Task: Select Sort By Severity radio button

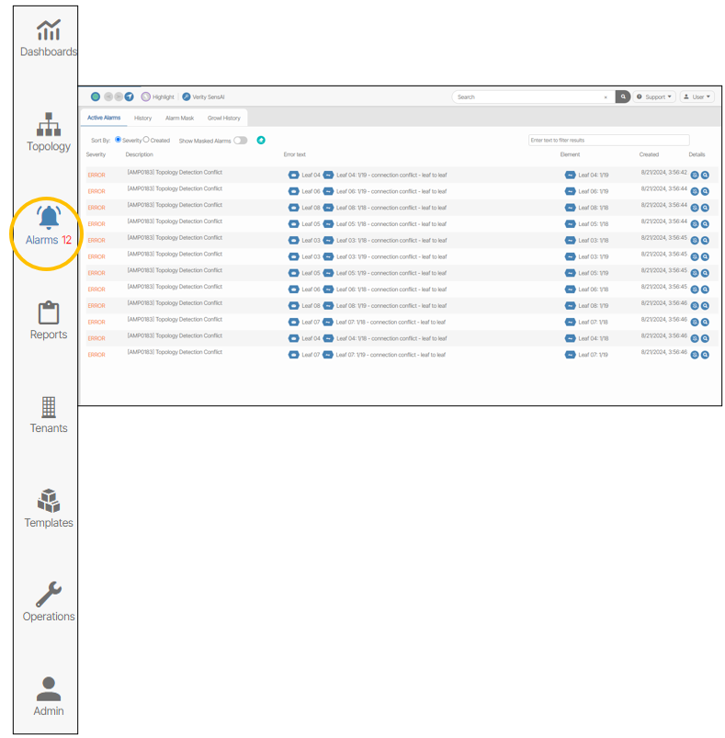Action: pyautogui.click(x=119, y=141)
